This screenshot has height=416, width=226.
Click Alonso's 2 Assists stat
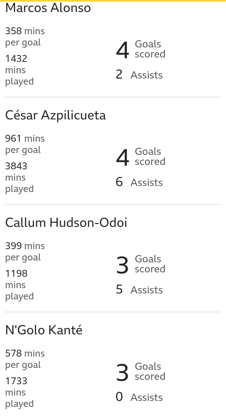coord(139,75)
